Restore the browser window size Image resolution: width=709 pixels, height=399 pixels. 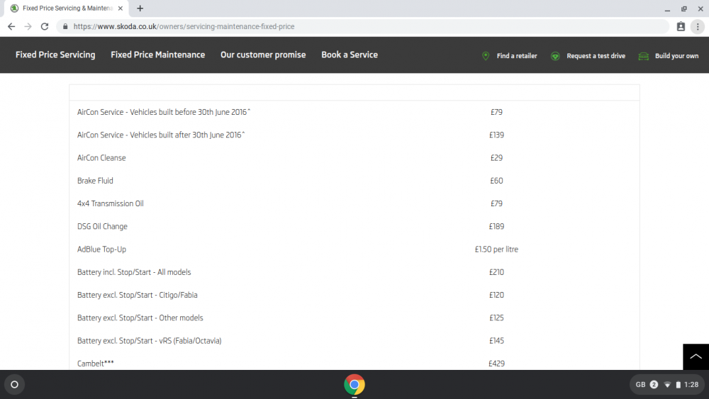point(684,9)
